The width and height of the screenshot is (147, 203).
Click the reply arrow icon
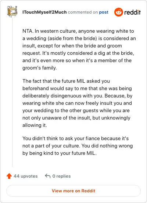[48, 176]
